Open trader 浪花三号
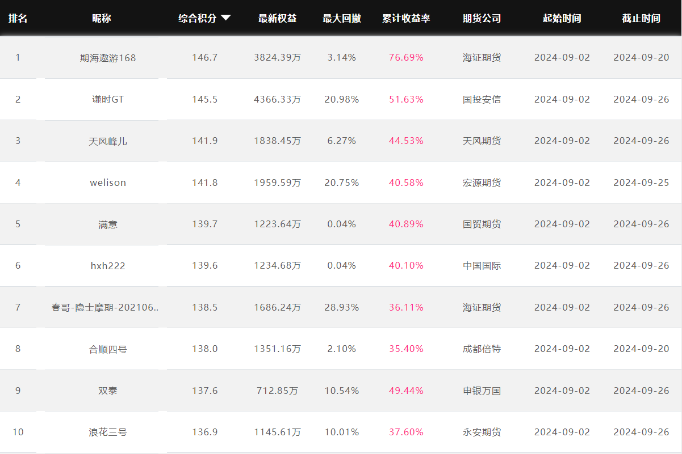This screenshot has width=682, height=454. pos(108,432)
